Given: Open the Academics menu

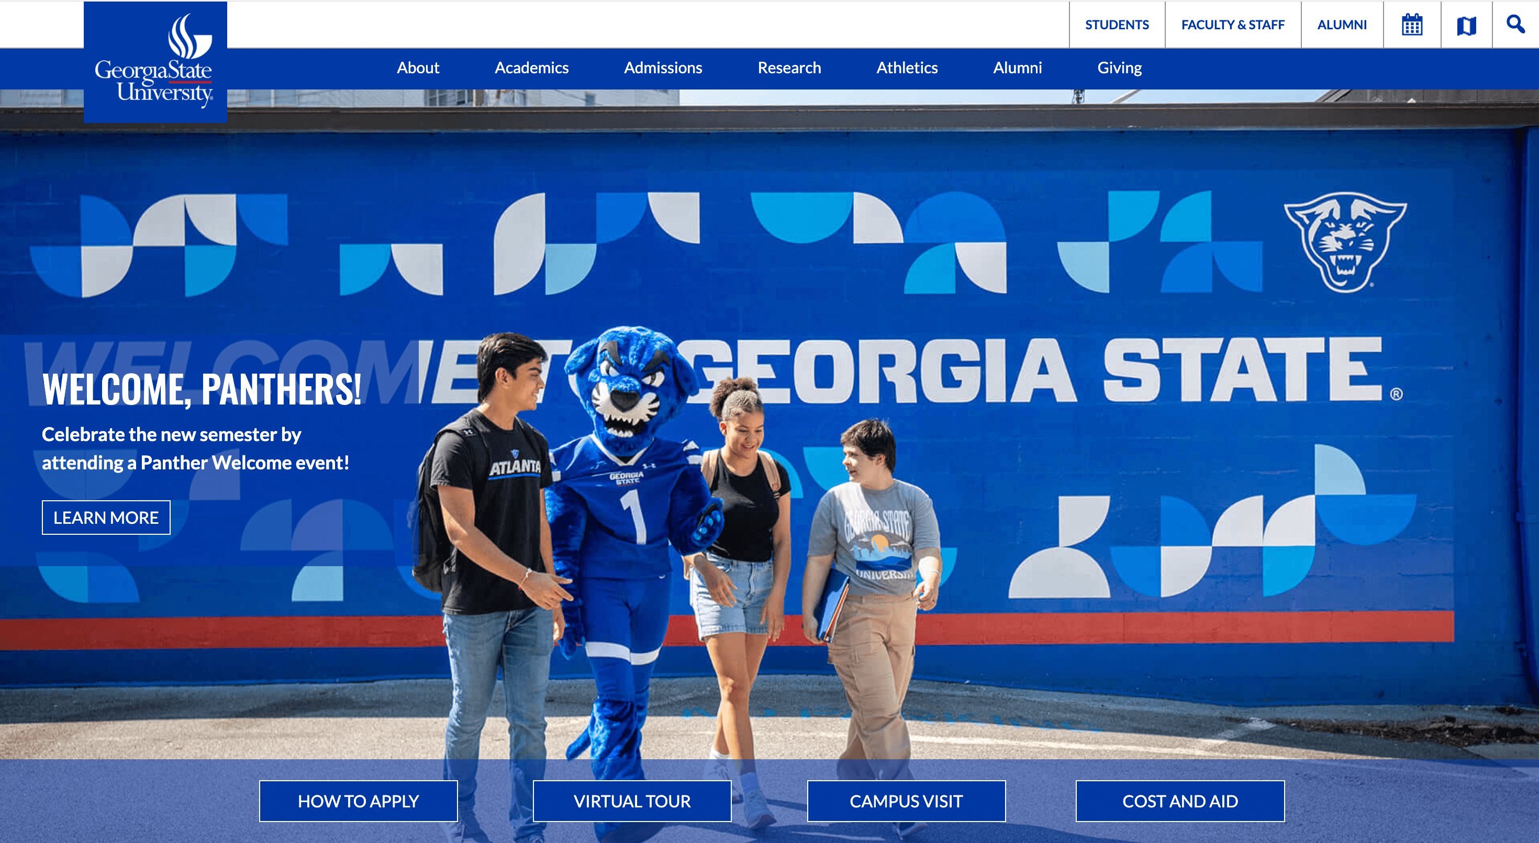Looking at the screenshot, I should [531, 68].
